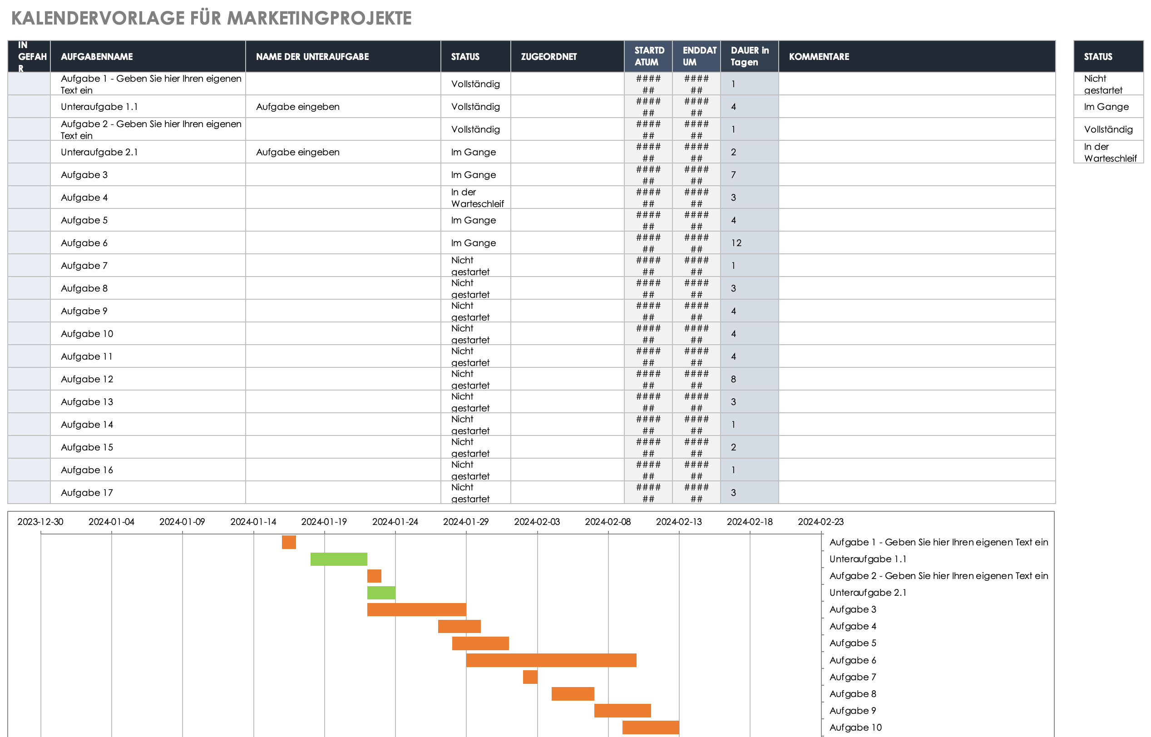Click the ZUGEORDNET column header

click(568, 56)
